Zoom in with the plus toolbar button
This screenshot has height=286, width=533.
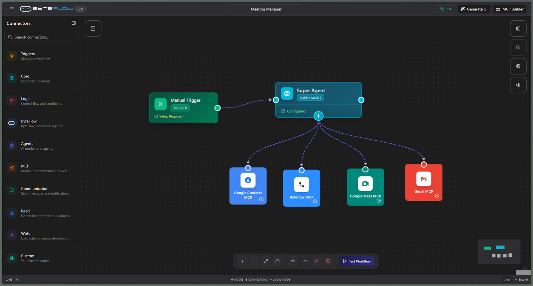[243, 261]
